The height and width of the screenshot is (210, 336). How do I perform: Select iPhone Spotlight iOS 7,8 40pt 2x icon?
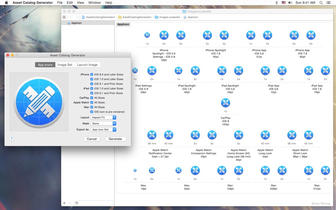click(207, 35)
